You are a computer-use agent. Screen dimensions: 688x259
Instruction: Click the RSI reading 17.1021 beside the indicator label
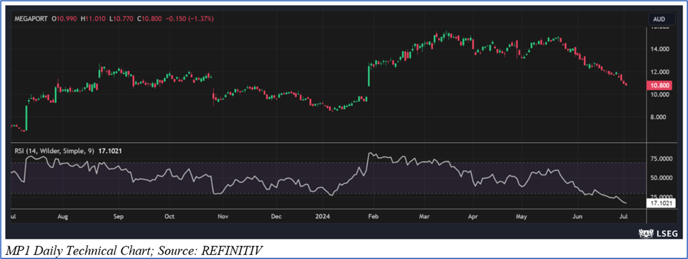(x=111, y=151)
